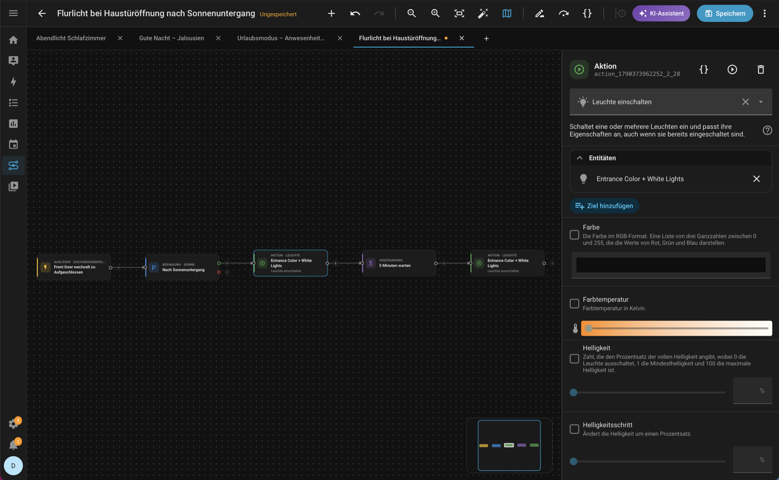Open the Leuchte einschalten action dropdown
The height and width of the screenshot is (480, 779).
[761, 102]
